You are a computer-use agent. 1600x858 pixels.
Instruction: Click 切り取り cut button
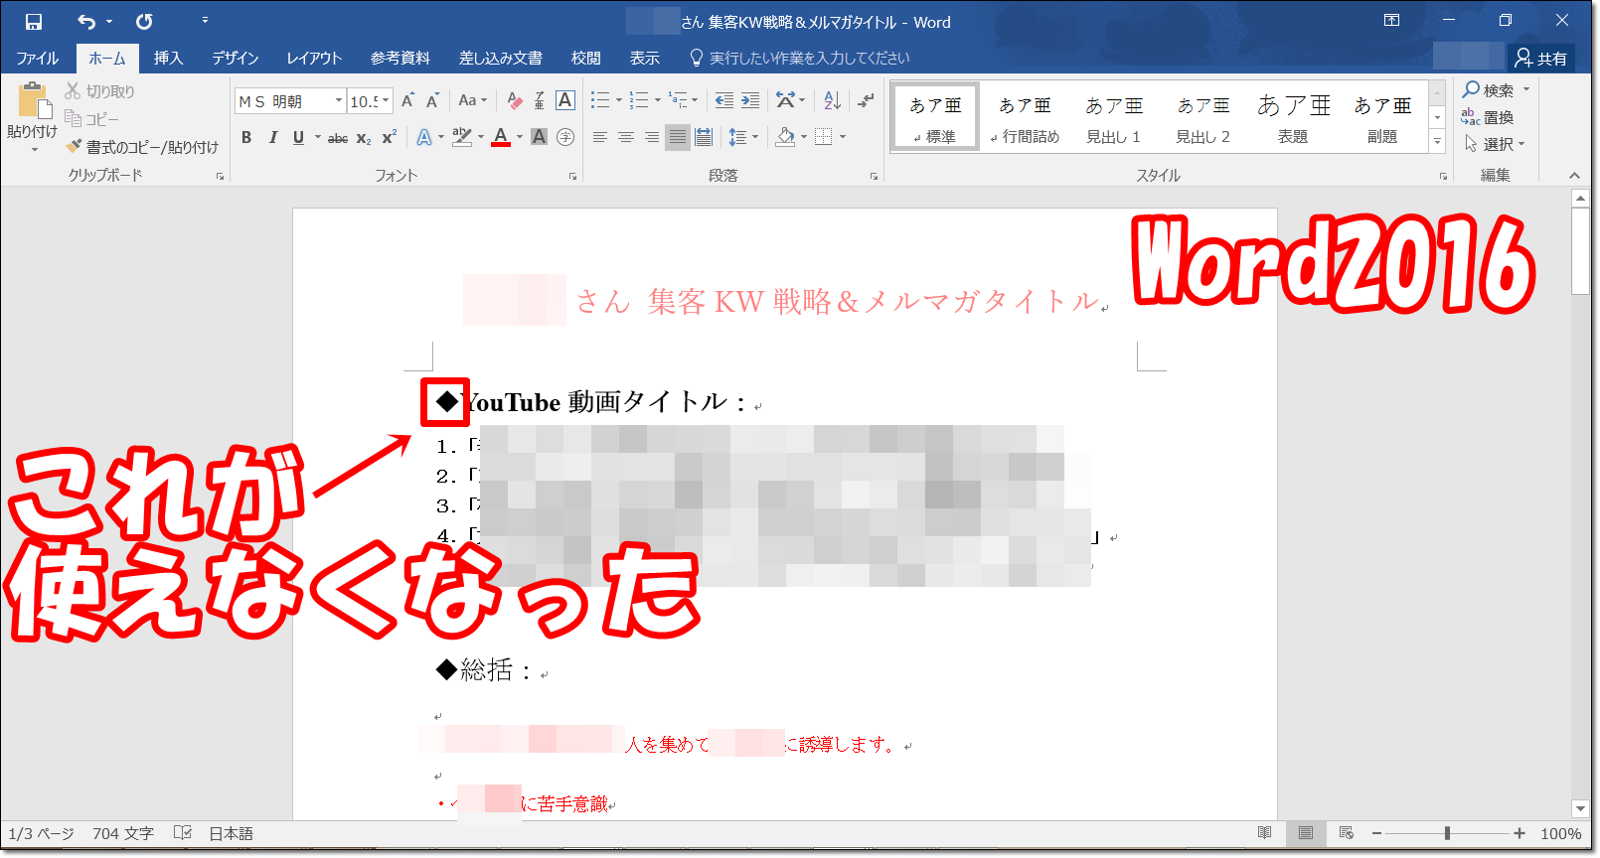tap(100, 91)
